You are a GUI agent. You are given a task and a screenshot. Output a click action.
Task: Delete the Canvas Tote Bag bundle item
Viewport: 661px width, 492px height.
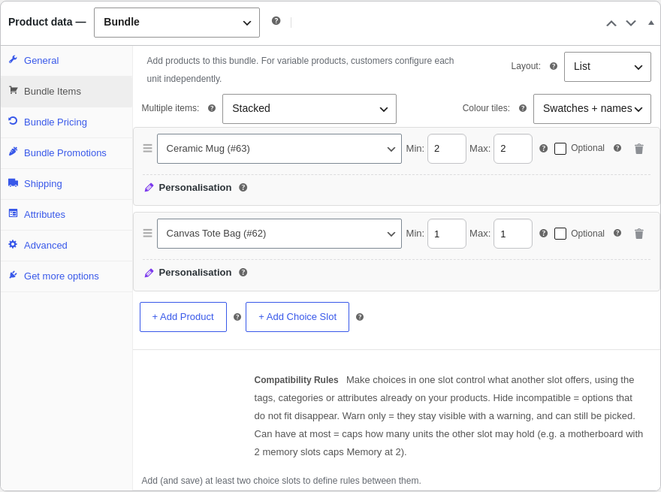tap(639, 234)
